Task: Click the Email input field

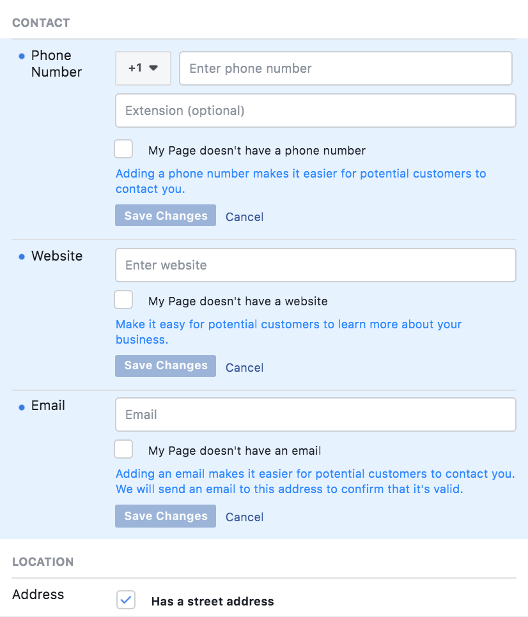Action: coord(315,415)
